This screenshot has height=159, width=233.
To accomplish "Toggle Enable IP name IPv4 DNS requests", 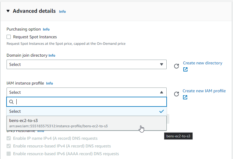I will click(x=9, y=138).
